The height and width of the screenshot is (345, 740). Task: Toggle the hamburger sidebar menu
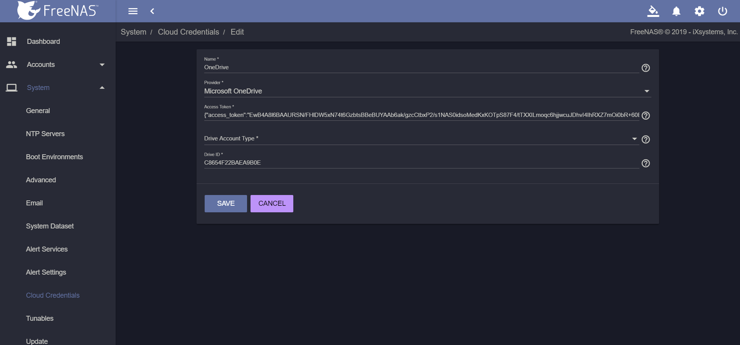[x=133, y=11]
